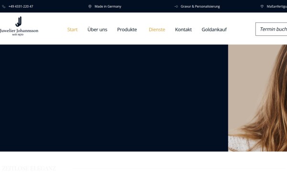Click Gravur & Personalisierung label
Image resolution: width=287 pixels, height=179 pixels.
[x=200, y=6]
